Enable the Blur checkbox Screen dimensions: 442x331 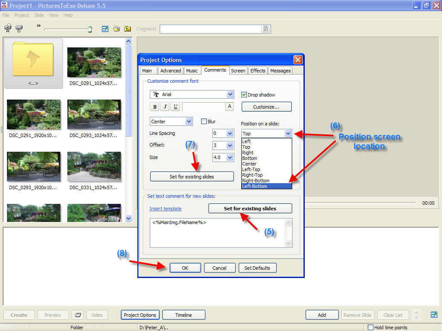pyautogui.click(x=204, y=122)
